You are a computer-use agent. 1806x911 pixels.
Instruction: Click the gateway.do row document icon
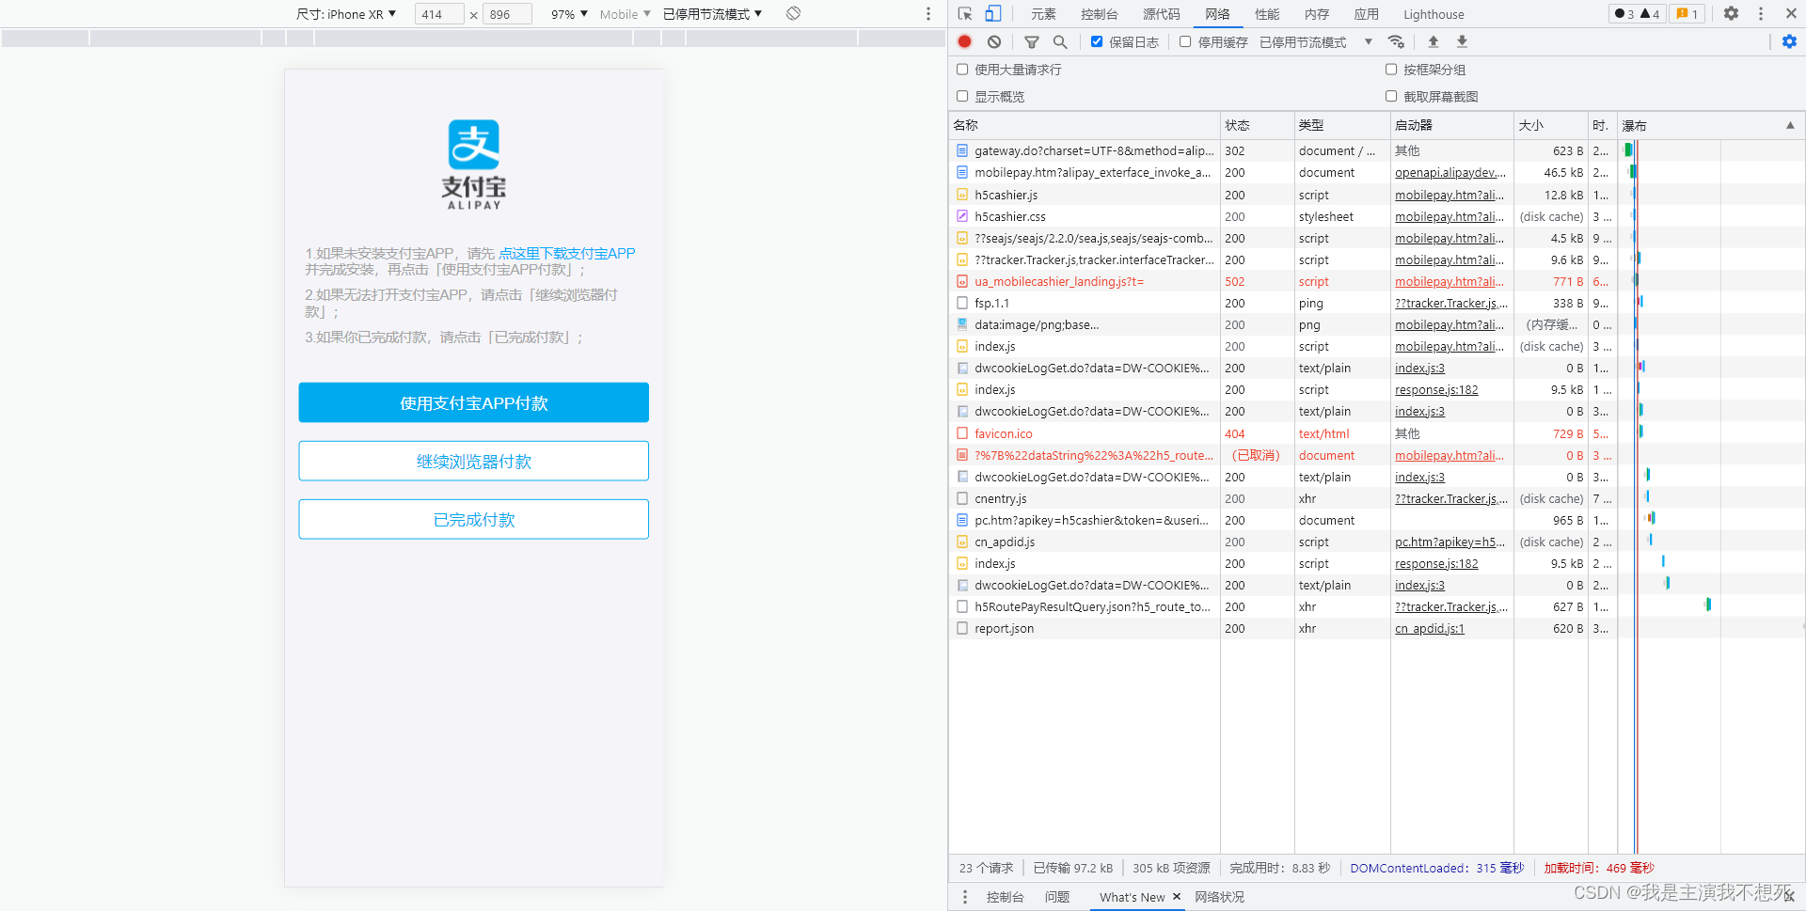tap(962, 150)
